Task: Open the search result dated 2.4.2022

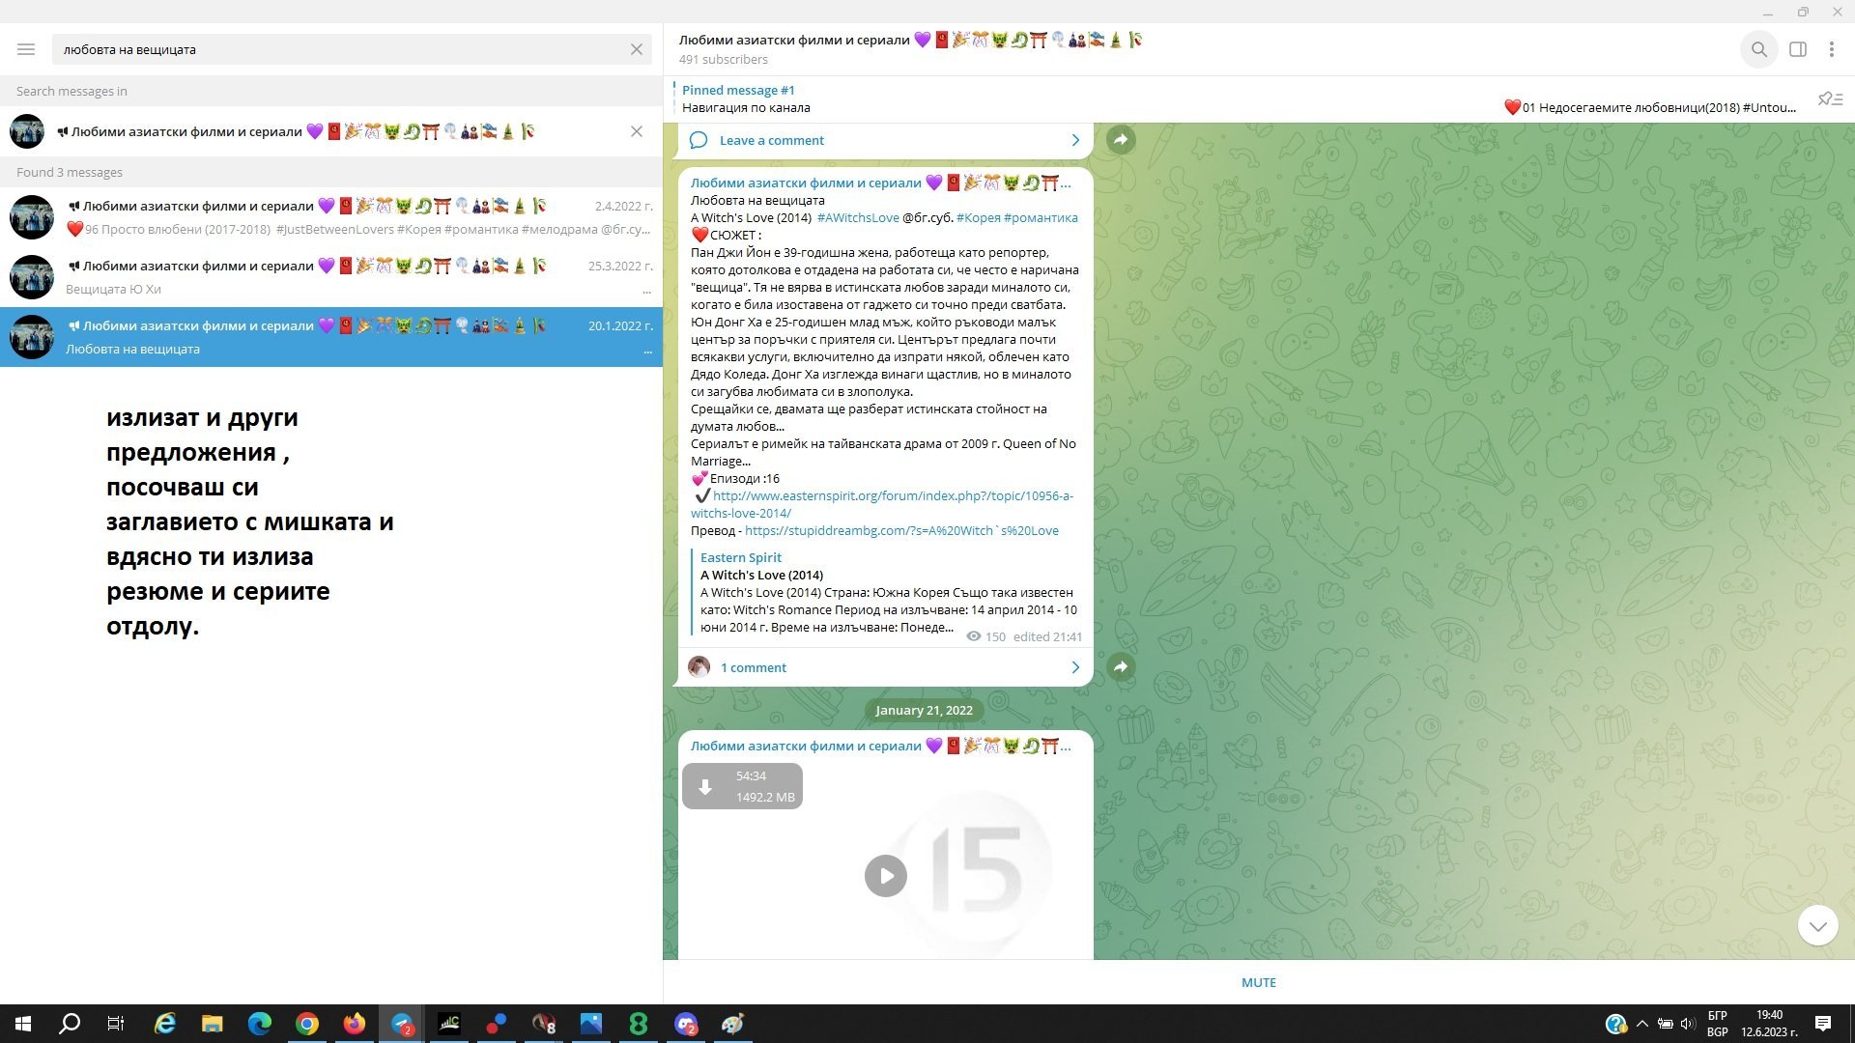Action: click(330, 217)
